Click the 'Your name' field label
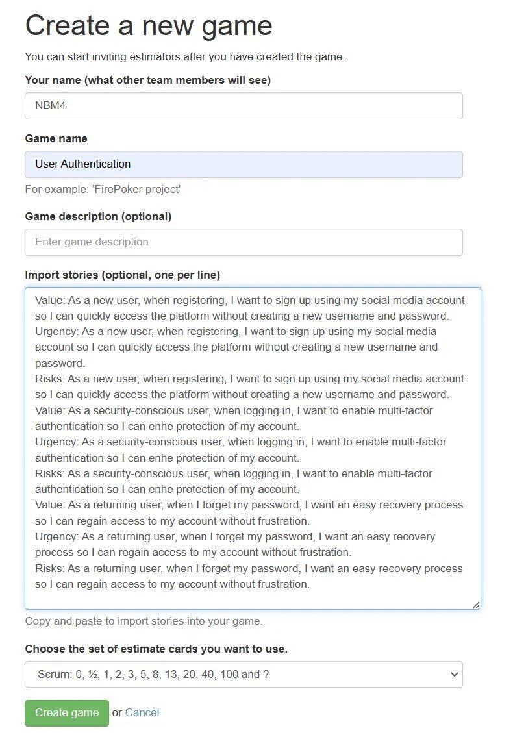The height and width of the screenshot is (752, 513). pyautogui.click(x=147, y=80)
